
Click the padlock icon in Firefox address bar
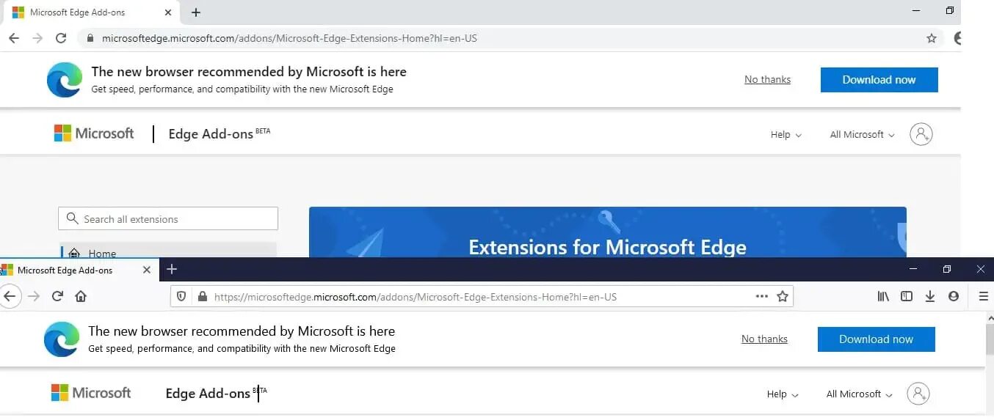[x=203, y=297]
